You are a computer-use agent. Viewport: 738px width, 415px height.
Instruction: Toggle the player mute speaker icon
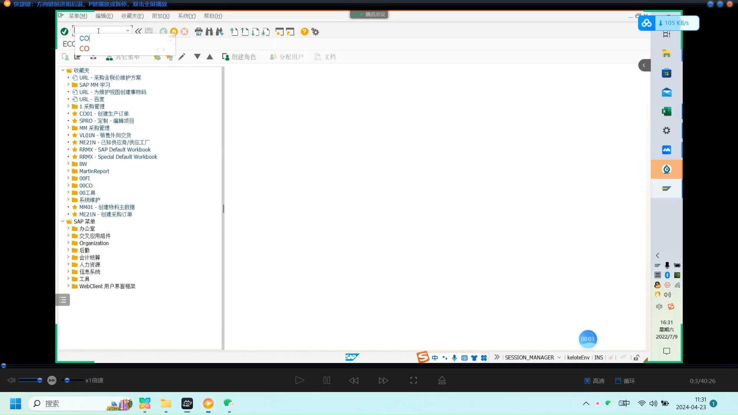click(11, 380)
